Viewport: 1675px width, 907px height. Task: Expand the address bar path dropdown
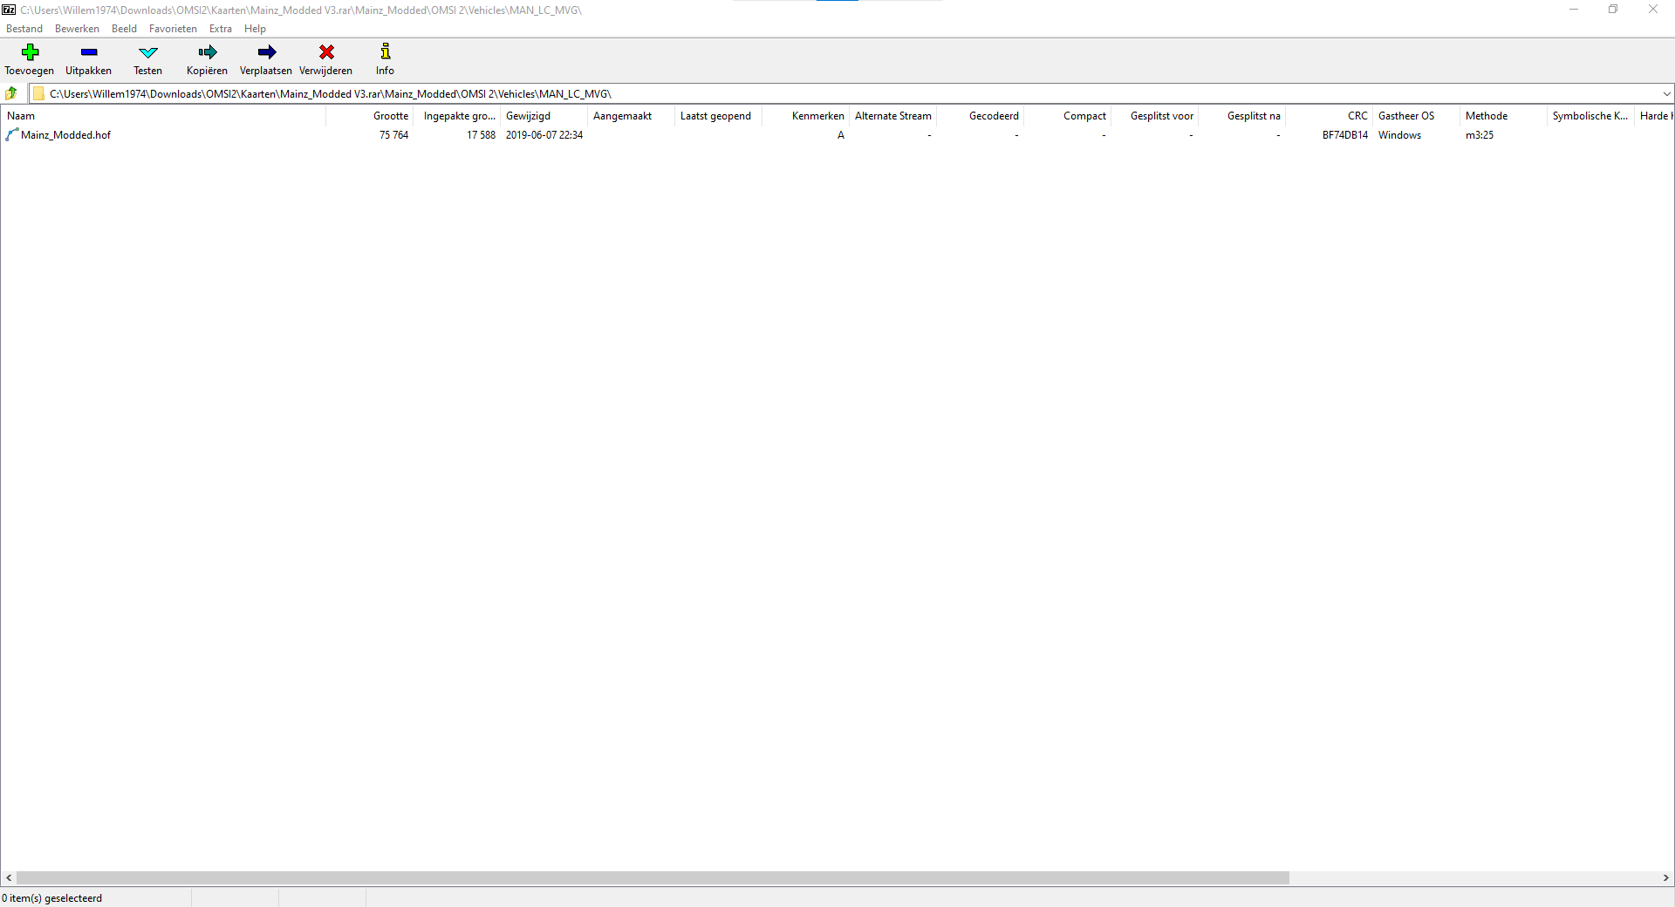(1666, 94)
